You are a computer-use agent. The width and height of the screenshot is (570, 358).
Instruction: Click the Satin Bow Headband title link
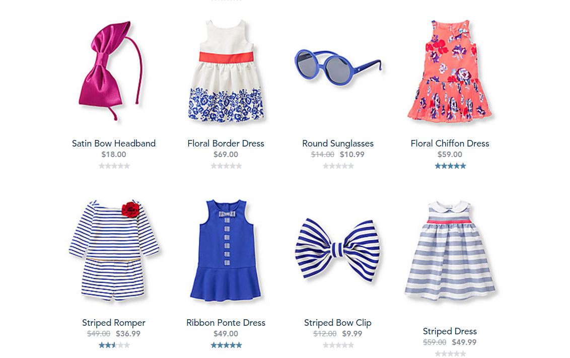point(114,143)
